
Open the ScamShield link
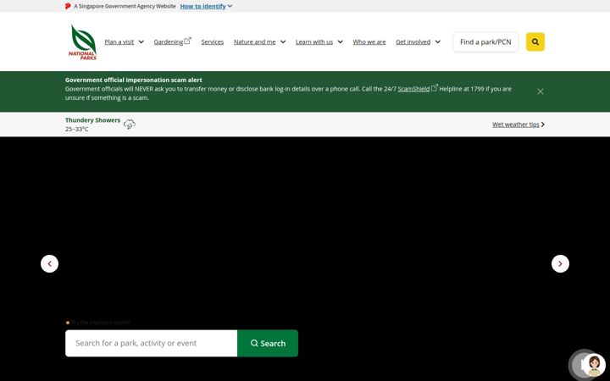click(x=413, y=89)
